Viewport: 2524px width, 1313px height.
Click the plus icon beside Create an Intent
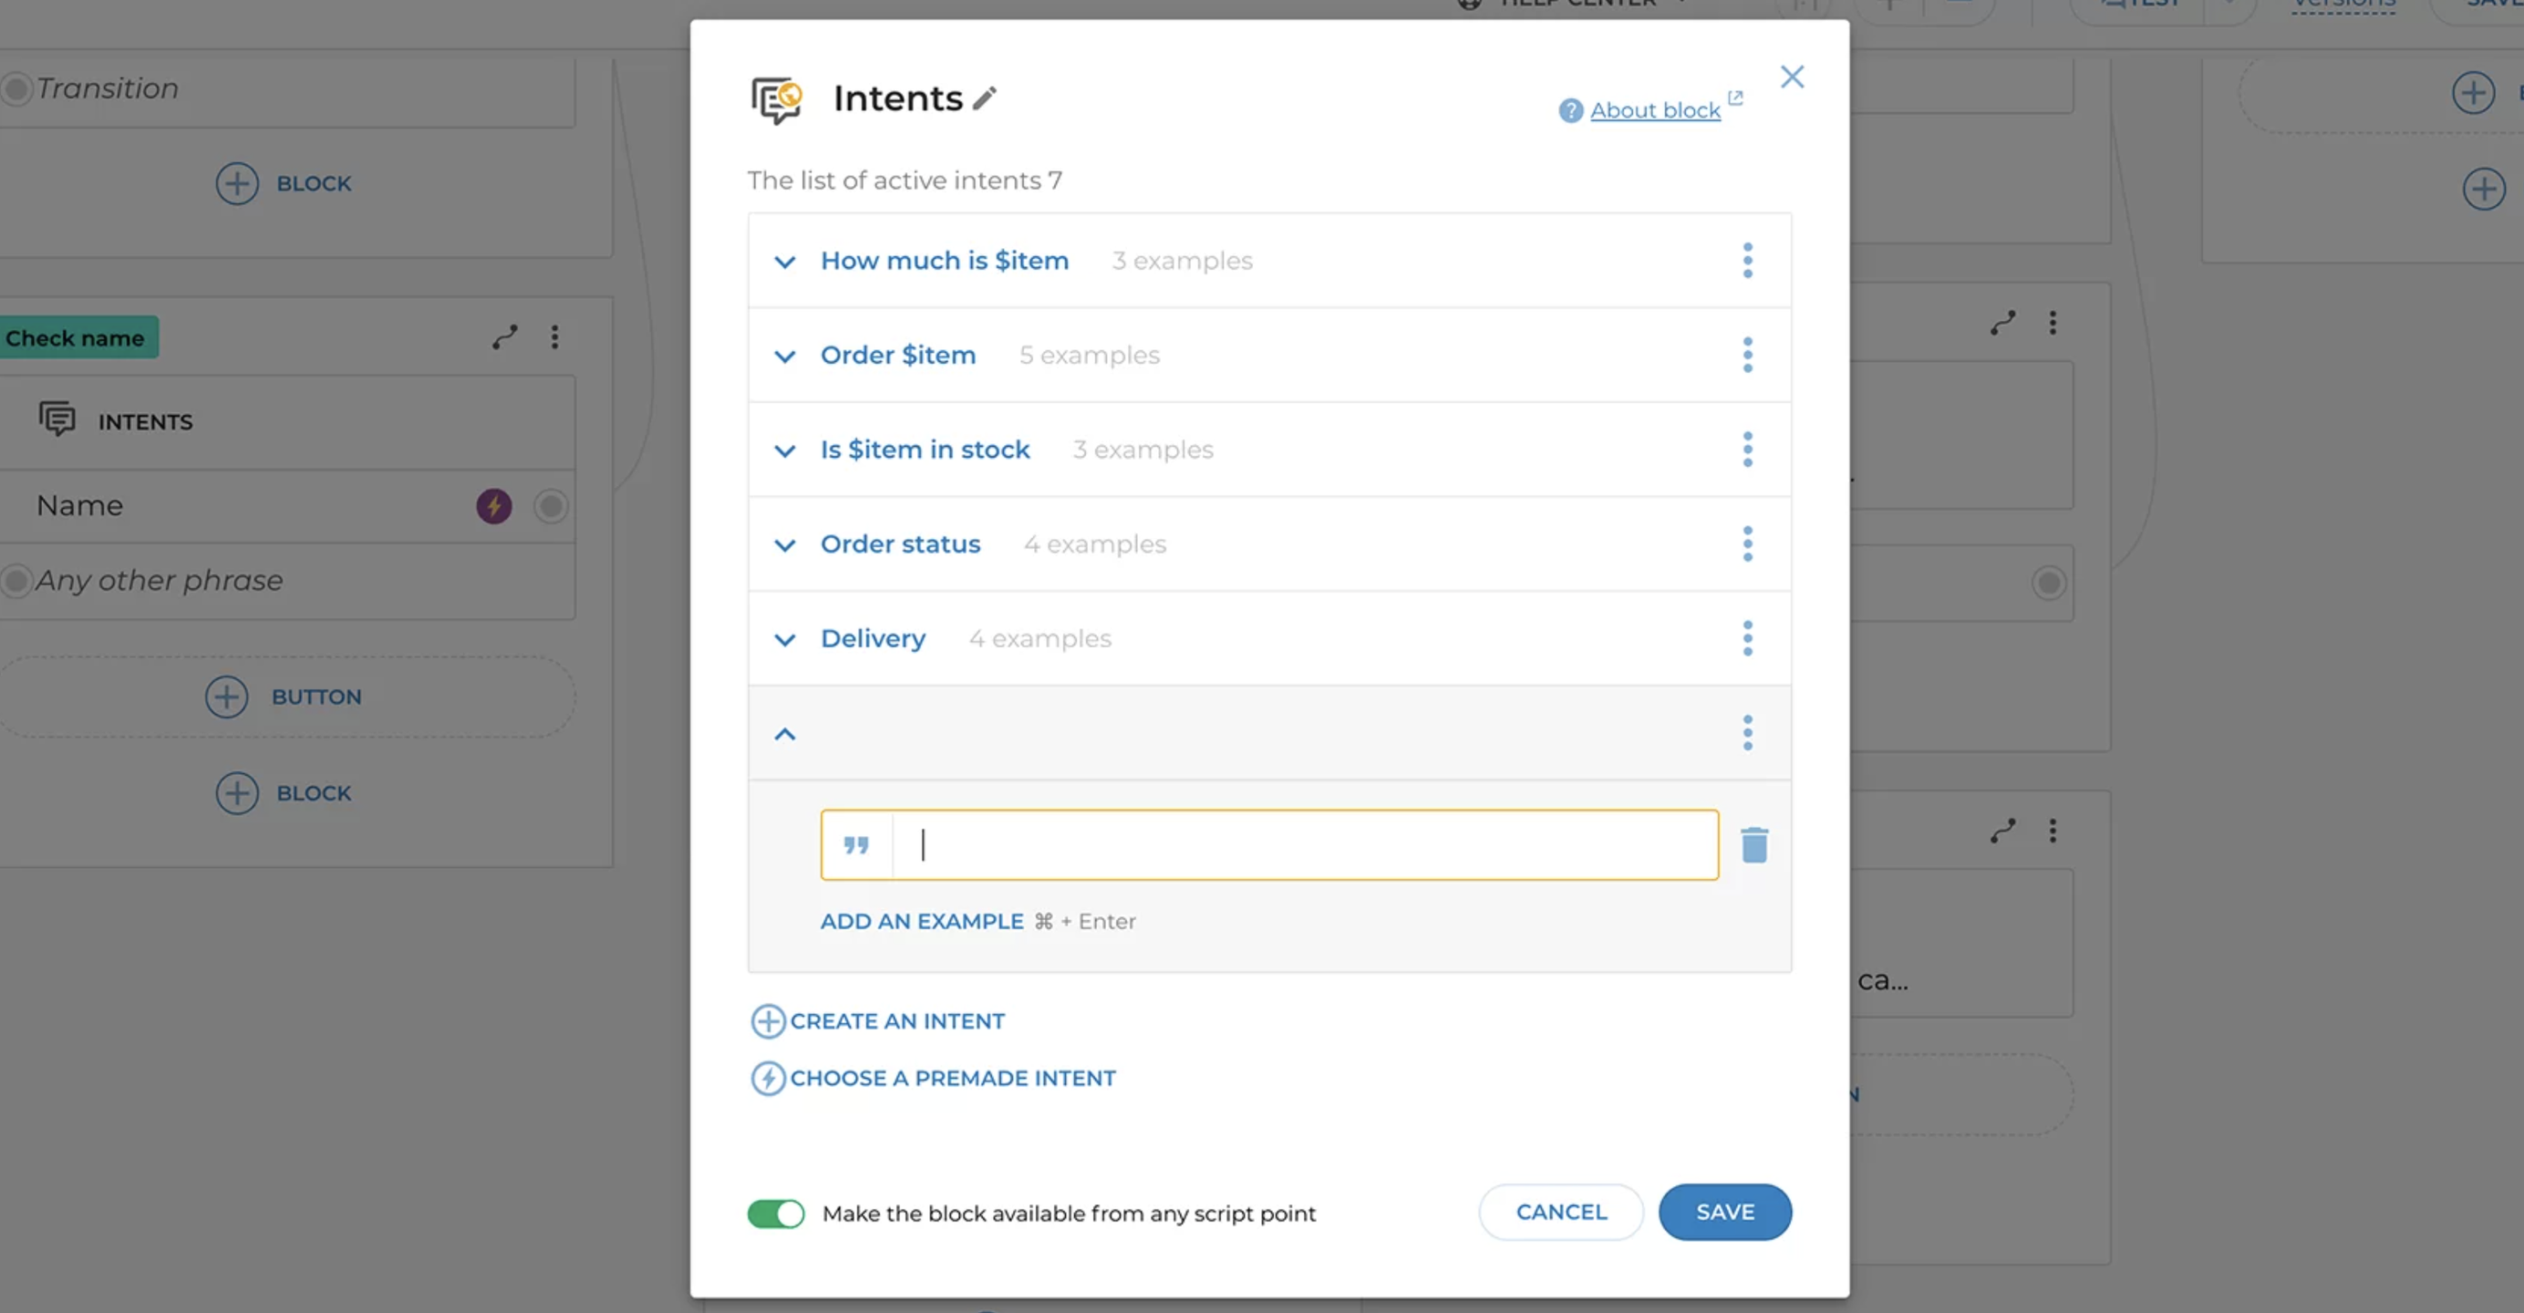[x=768, y=1021]
